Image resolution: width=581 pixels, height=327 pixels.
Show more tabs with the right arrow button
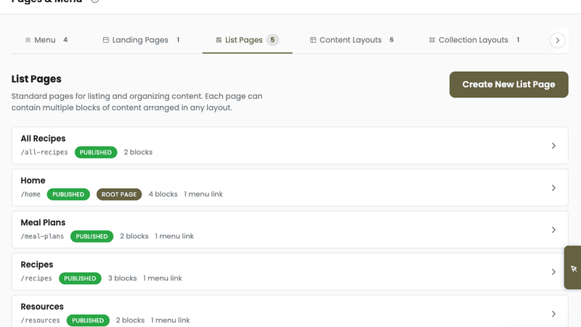(x=557, y=40)
